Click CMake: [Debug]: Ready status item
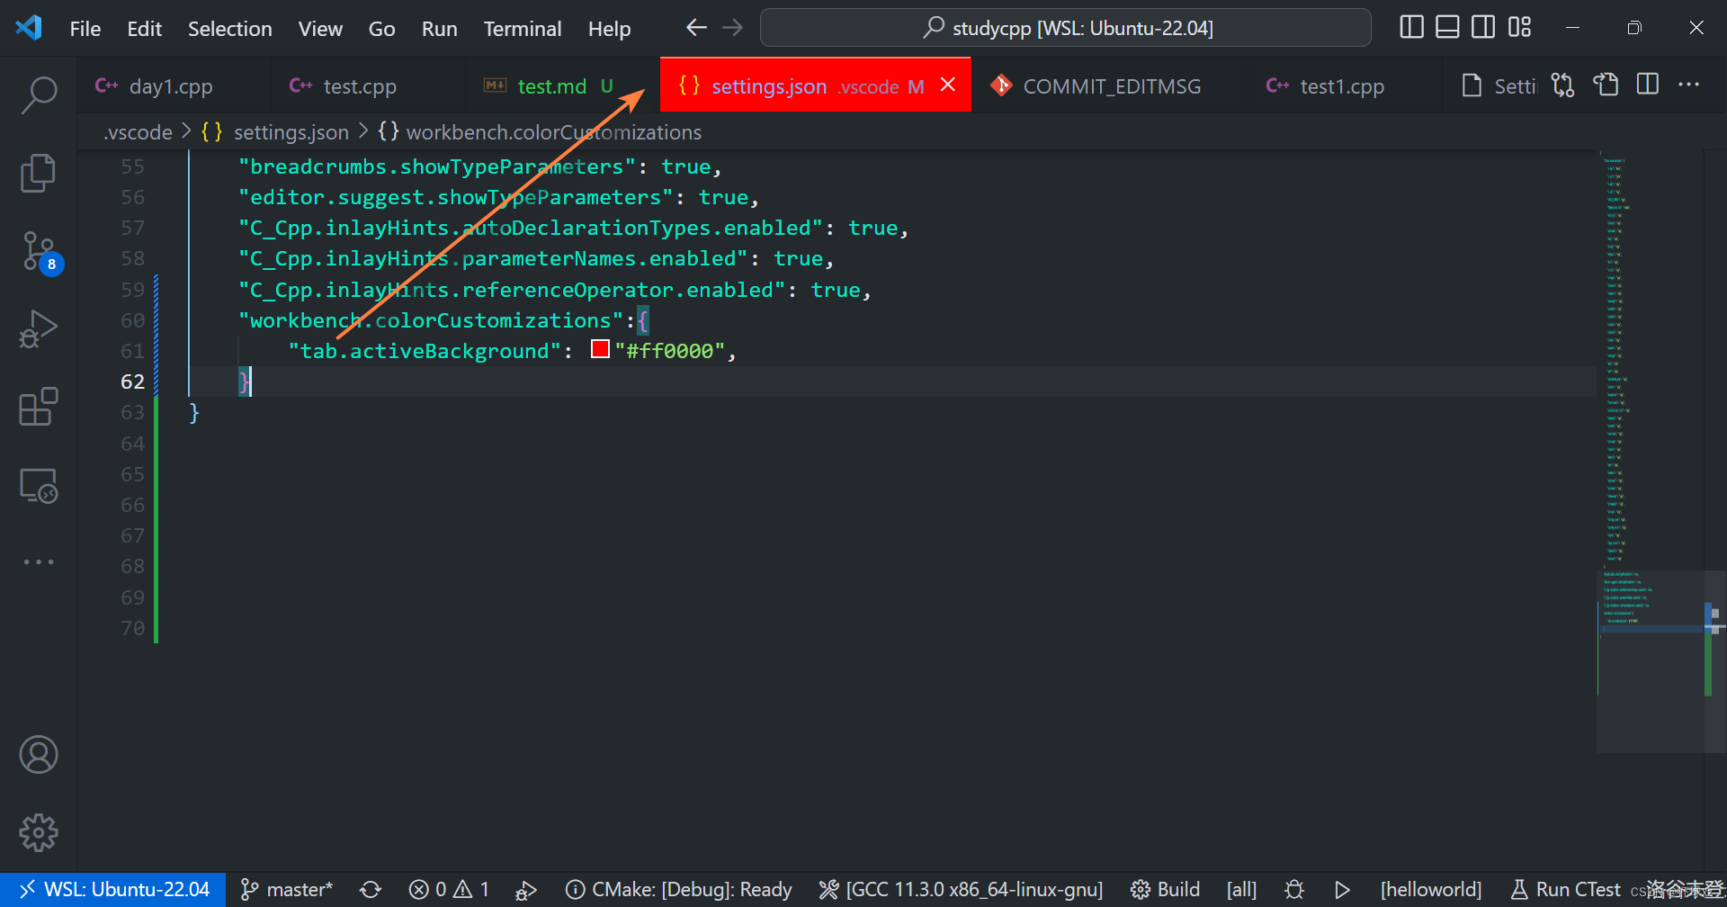 [678, 889]
